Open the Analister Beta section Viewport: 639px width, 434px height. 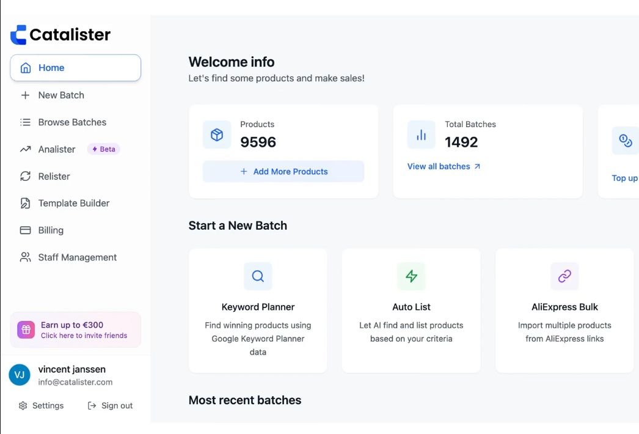coord(57,149)
